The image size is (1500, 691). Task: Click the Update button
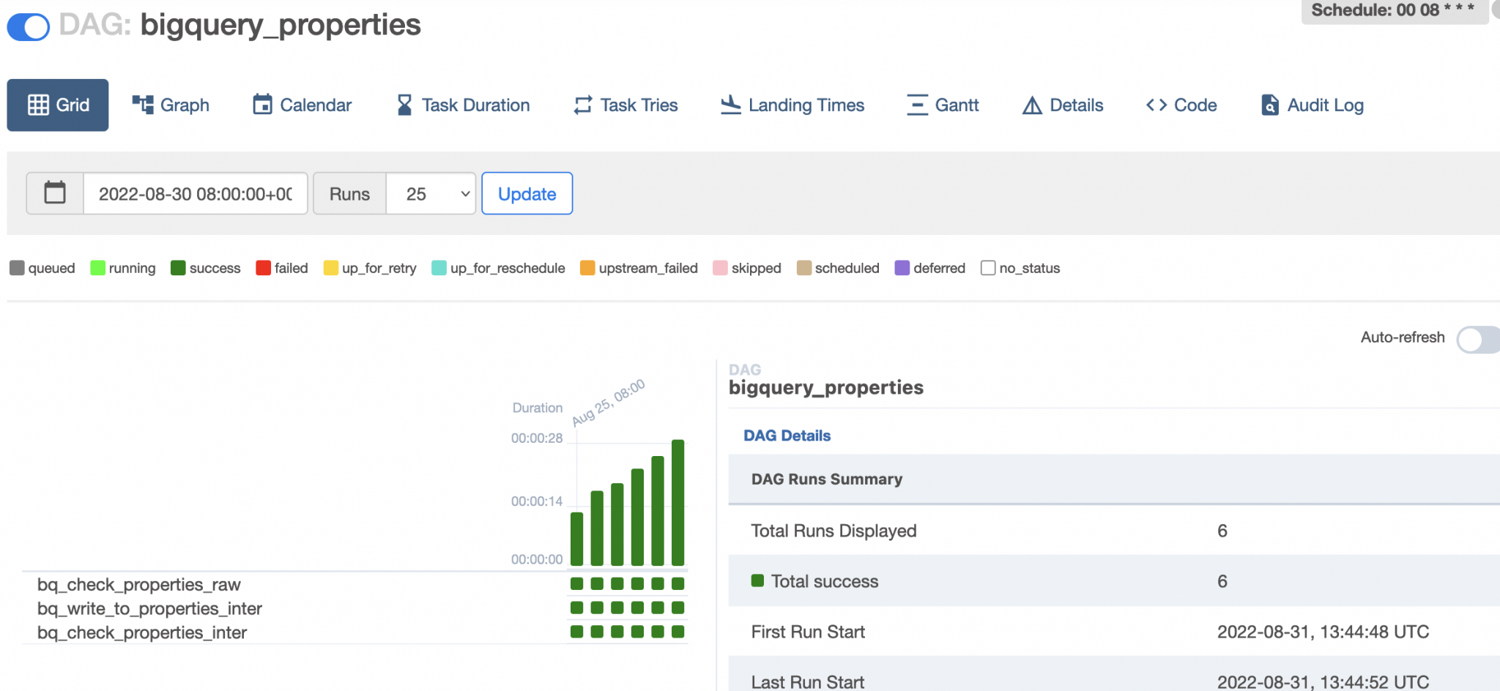pyautogui.click(x=527, y=193)
